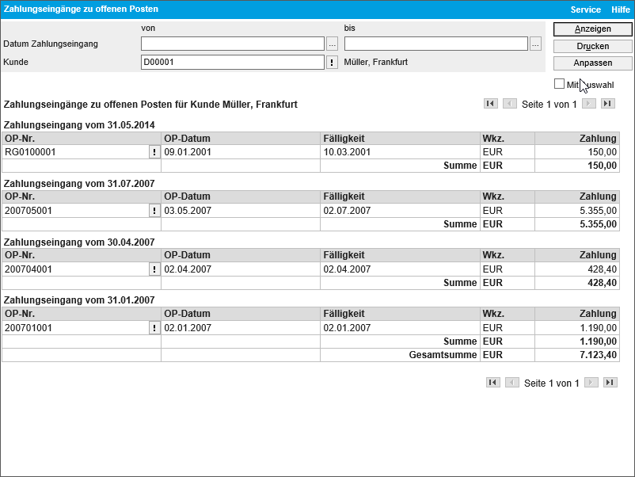
Task: Open details icon beside OP-Nr. 200705001
Action: pyautogui.click(x=154, y=211)
